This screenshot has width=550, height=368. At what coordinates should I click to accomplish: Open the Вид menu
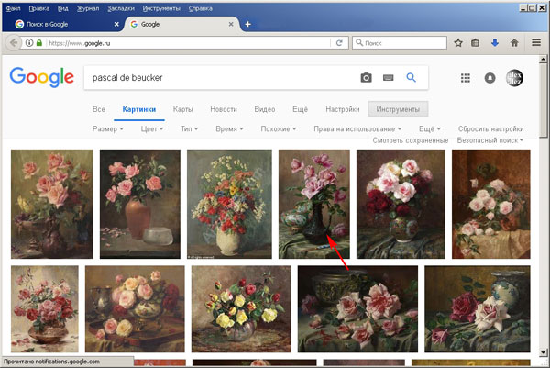click(x=62, y=8)
